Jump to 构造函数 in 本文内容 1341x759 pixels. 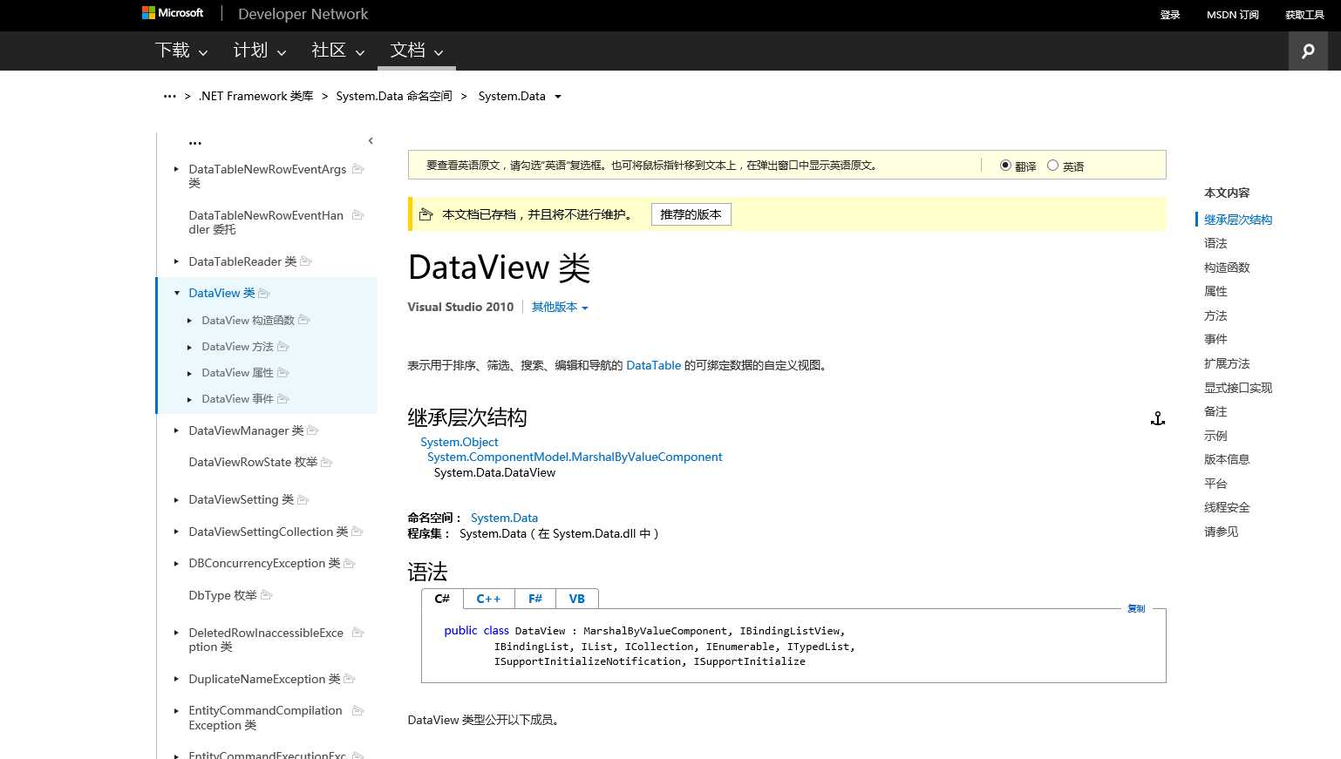[x=1227, y=268]
